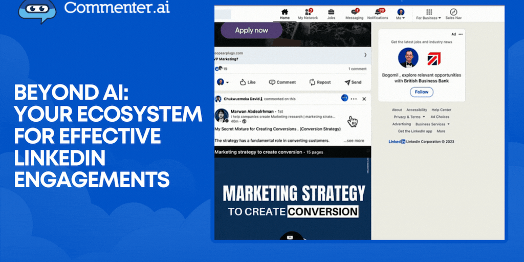Open the Ad Choices footer link
524x262 pixels.
440,117
